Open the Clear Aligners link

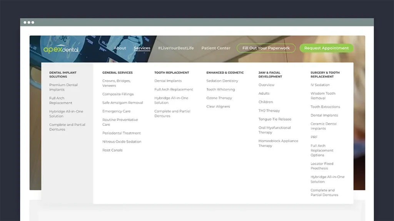218,107
